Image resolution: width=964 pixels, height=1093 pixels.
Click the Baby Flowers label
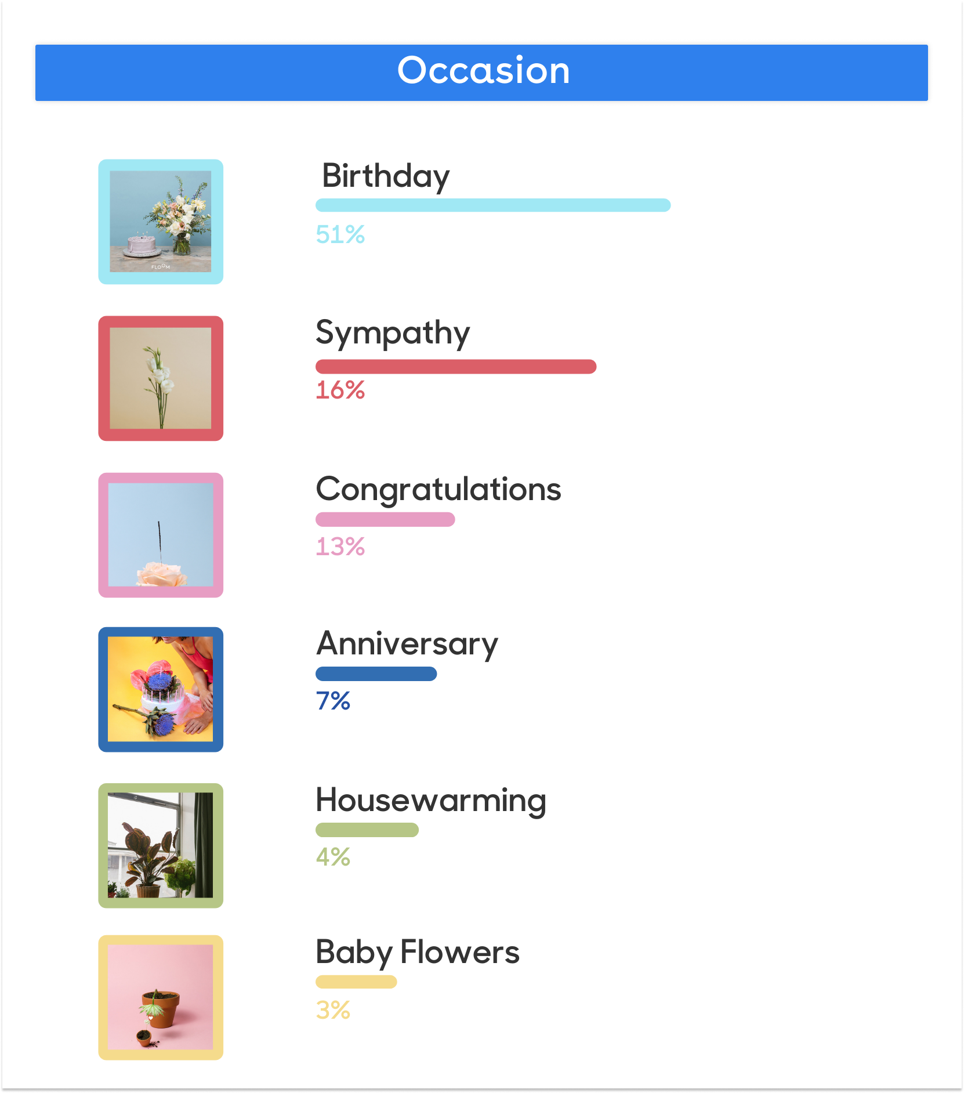(418, 952)
